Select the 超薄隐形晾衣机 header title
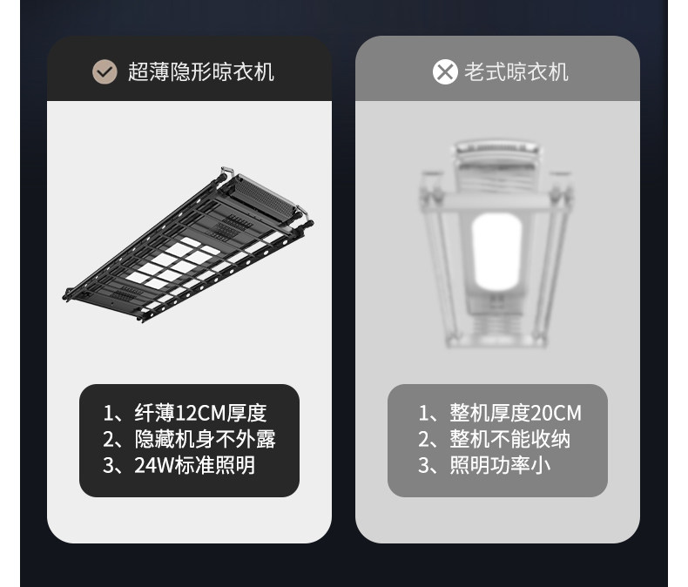 [201, 71]
